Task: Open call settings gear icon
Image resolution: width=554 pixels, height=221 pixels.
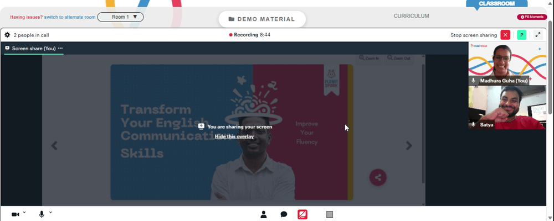Action: pos(7,35)
